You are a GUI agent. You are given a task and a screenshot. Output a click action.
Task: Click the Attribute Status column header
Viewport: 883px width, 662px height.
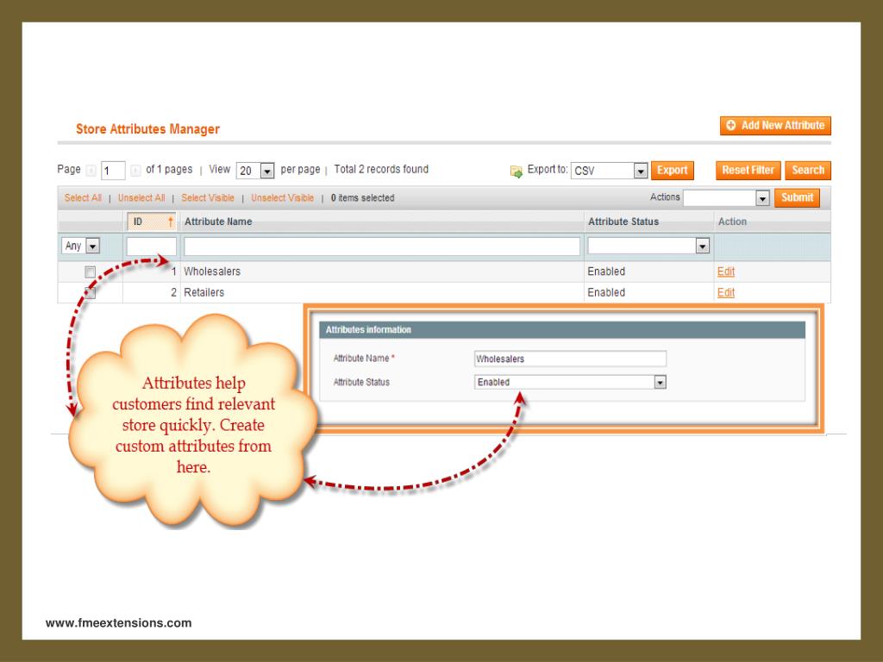(648, 222)
